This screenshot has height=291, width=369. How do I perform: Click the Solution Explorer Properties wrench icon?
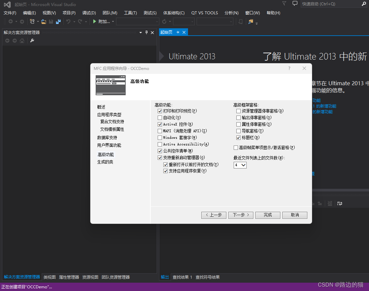click(x=32, y=41)
